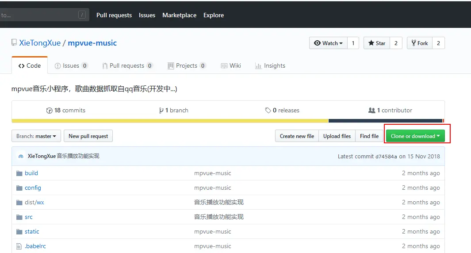Open the src folder
The image size is (471, 253).
coord(29,217)
